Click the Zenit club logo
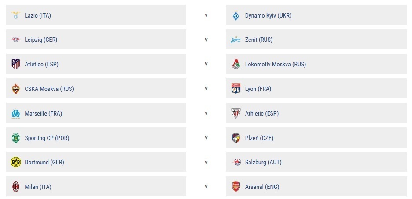 pyautogui.click(x=235, y=40)
